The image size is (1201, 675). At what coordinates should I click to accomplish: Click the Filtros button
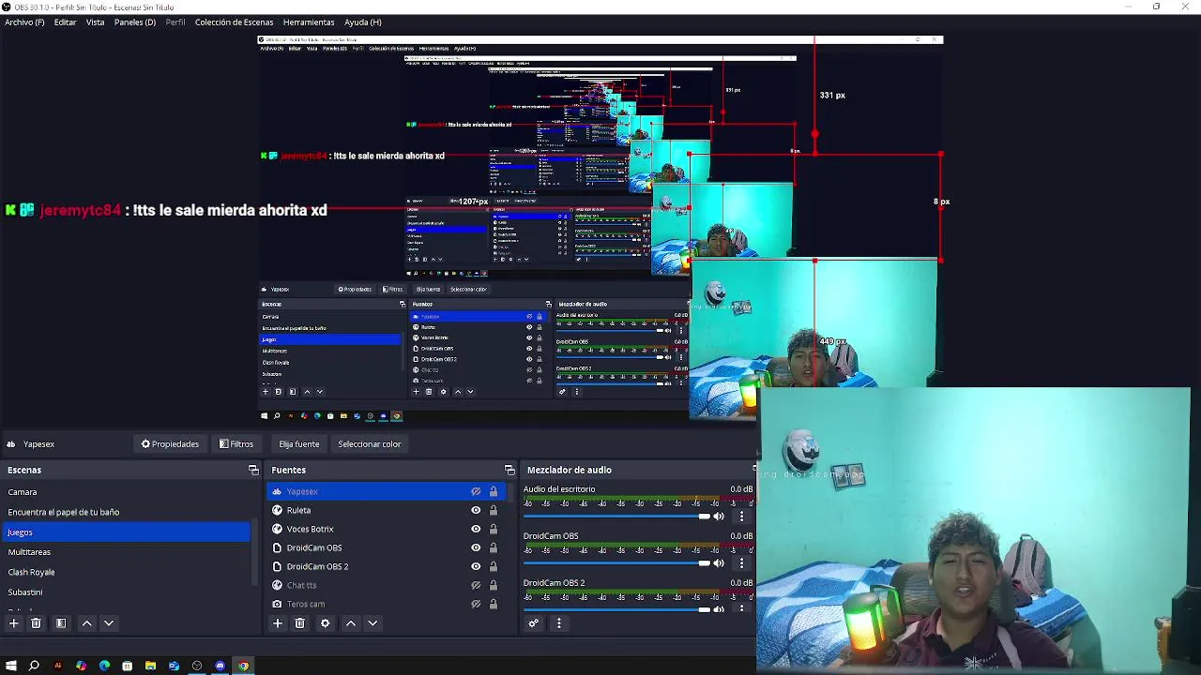tap(236, 444)
